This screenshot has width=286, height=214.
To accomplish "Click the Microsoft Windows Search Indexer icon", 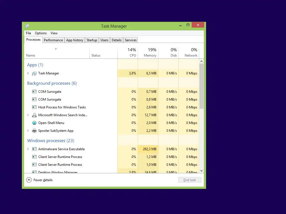I will 34,115.
